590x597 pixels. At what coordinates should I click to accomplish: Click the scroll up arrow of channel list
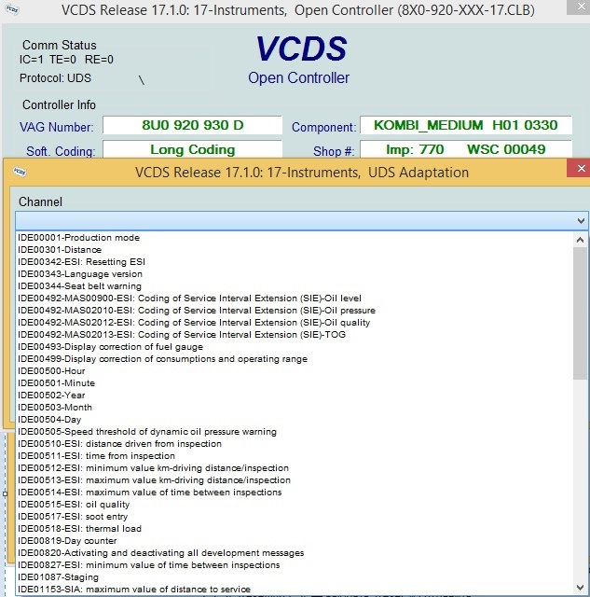click(580, 240)
